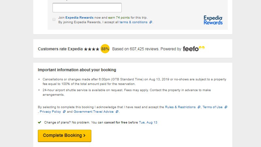Viewport: 261px width, 147px height.
Task: Click the green checkmark beside Change of plans
Action: pos(39,122)
